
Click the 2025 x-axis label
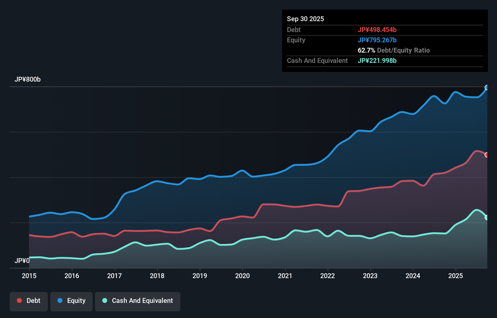[x=456, y=276]
